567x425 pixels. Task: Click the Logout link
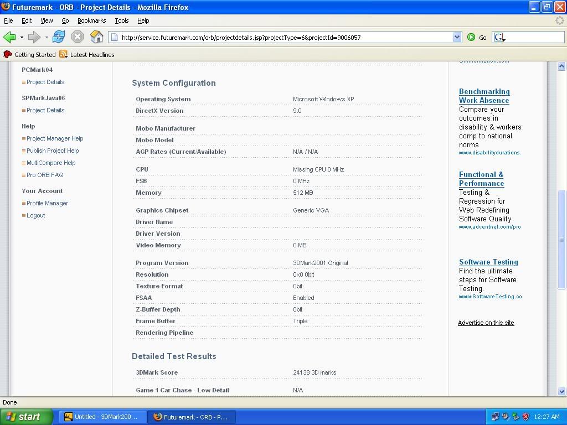click(x=36, y=215)
